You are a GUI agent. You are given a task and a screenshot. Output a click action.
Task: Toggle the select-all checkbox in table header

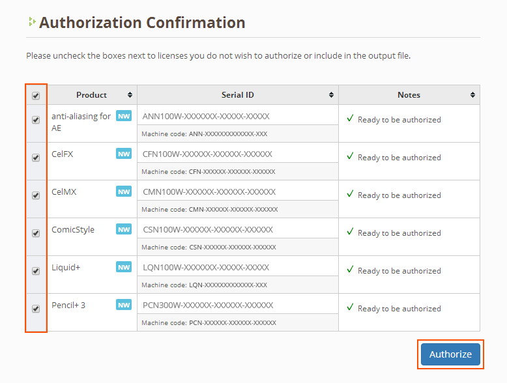36,96
